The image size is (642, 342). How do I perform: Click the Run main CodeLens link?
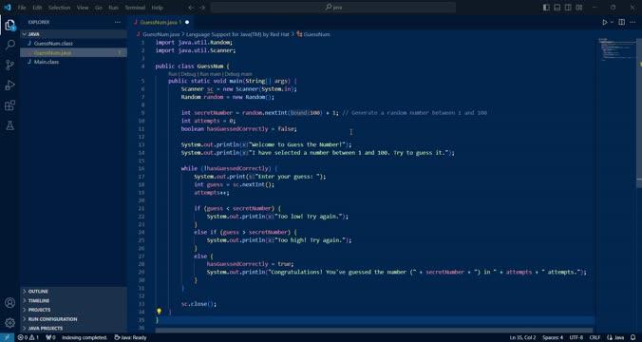pos(210,74)
